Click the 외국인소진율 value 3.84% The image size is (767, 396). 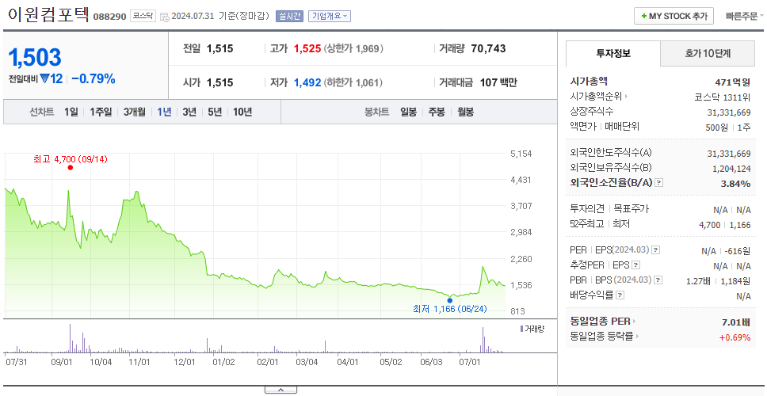tap(736, 183)
